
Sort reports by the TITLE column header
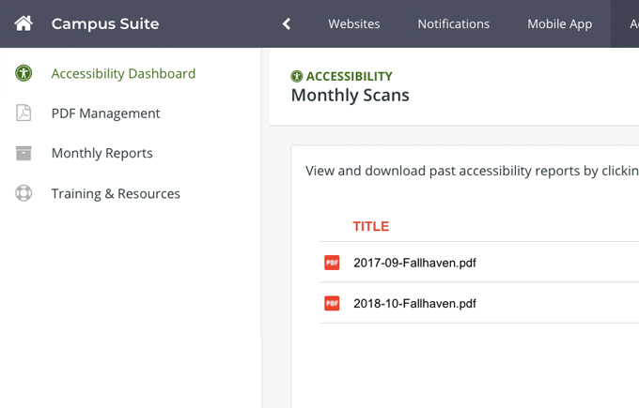[370, 226]
